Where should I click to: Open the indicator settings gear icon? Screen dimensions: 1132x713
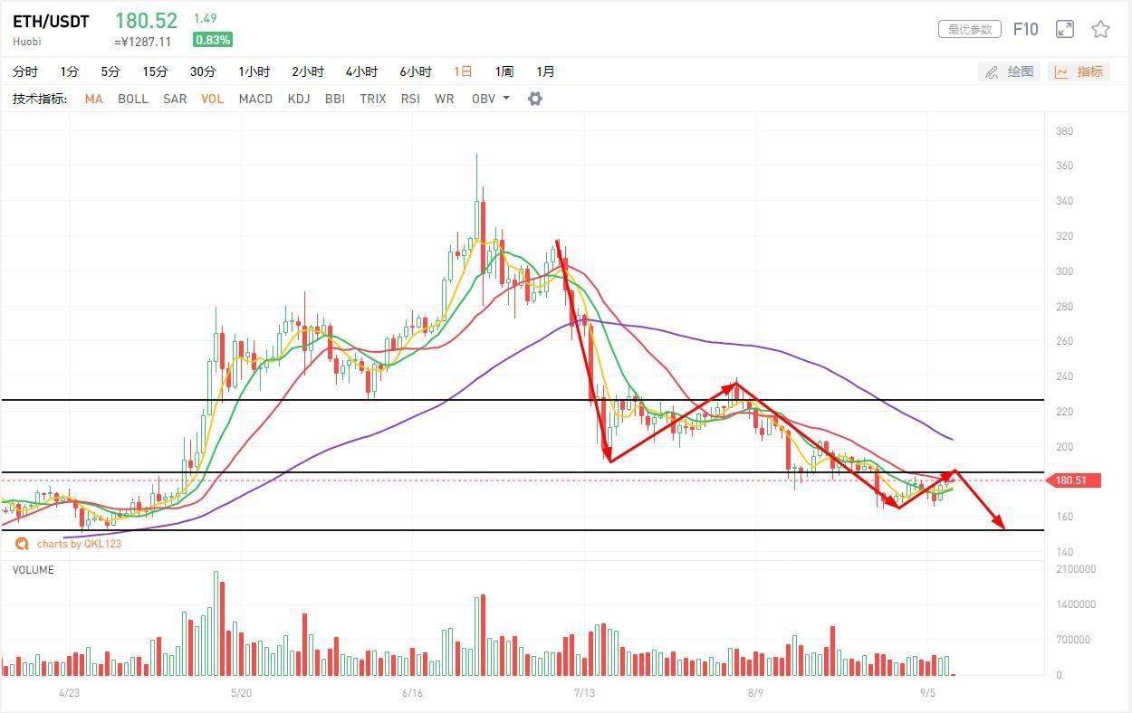[535, 99]
